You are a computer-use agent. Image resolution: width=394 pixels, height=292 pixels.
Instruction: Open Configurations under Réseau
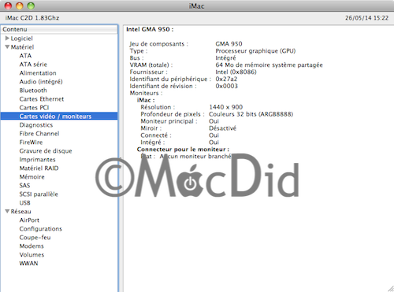click(x=41, y=229)
